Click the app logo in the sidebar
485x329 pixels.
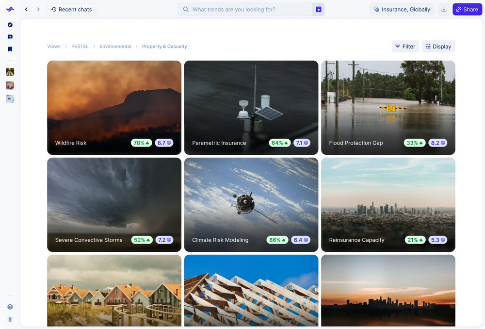click(10, 9)
